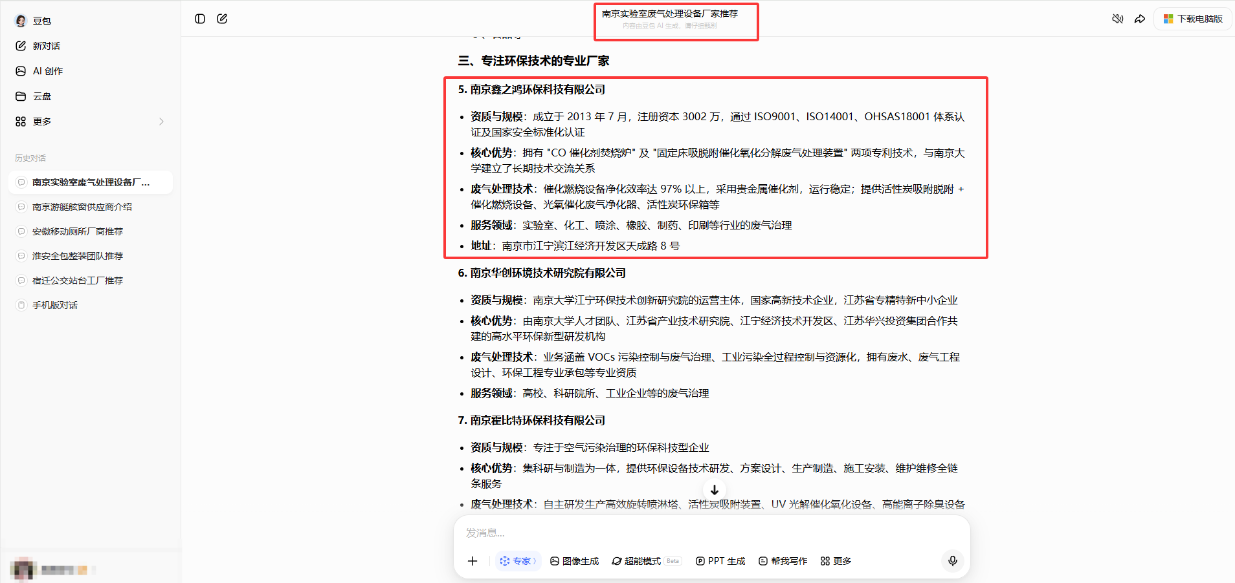Click heading 三、专注环保技术的专业厂家
This screenshot has width=1235, height=583.
tap(533, 61)
